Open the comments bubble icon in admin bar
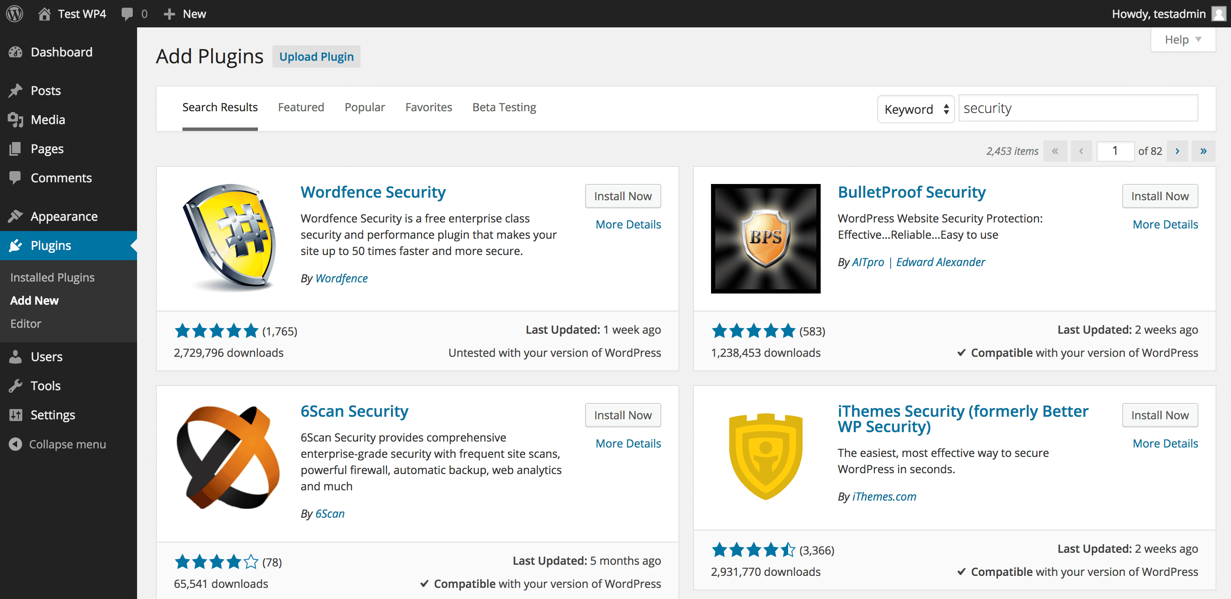Image resolution: width=1231 pixels, height=599 pixels. [x=127, y=14]
